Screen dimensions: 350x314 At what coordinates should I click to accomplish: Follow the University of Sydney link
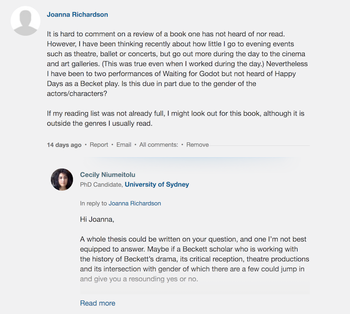(157, 184)
